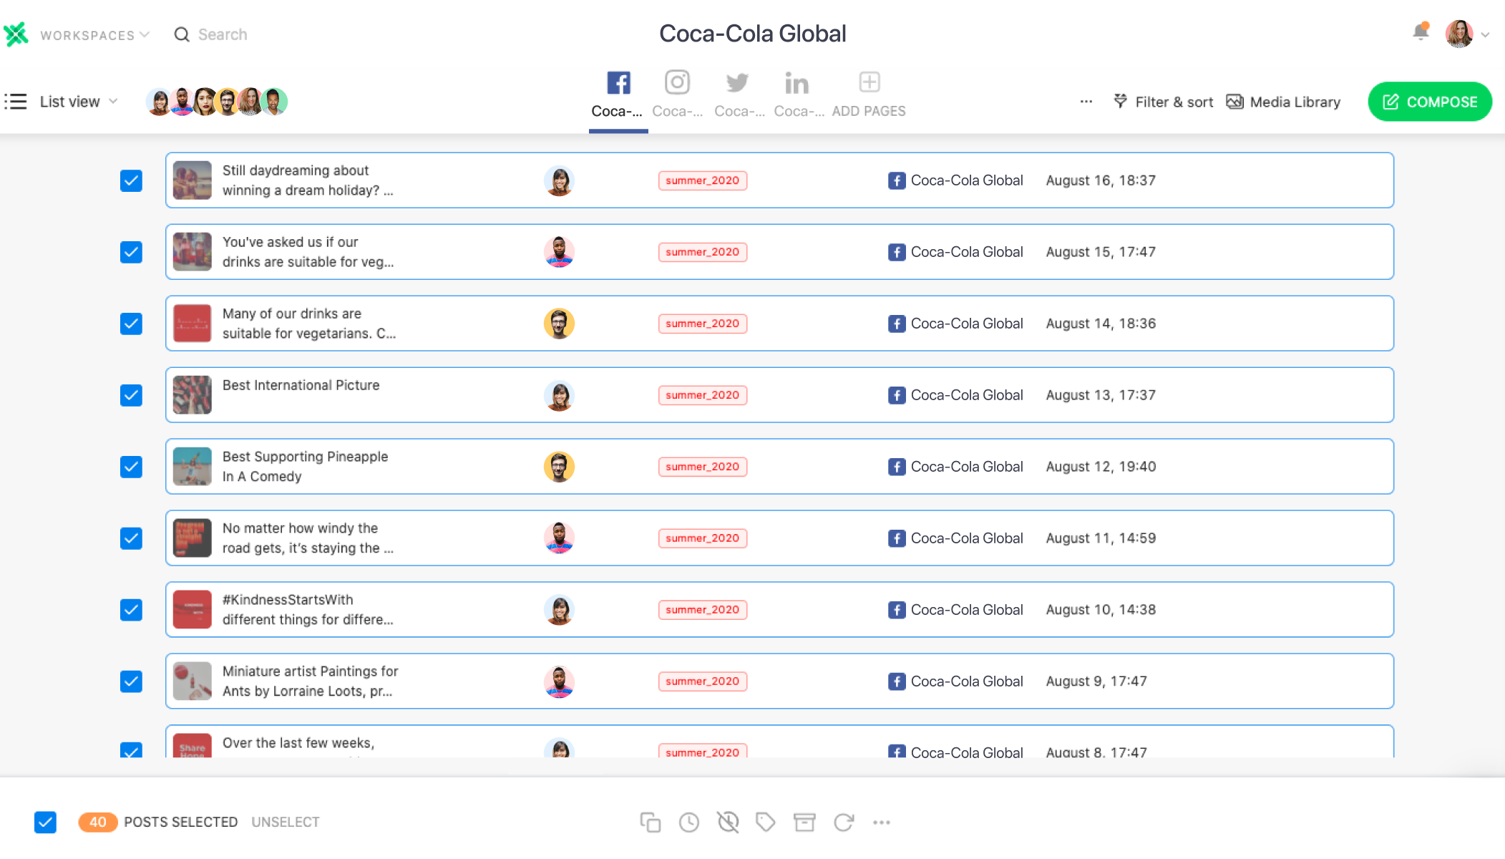Uncheck the 'Many of our drinks' post
Image resolution: width=1505 pixels, height=859 pixels.
click(x=131, y=324)
